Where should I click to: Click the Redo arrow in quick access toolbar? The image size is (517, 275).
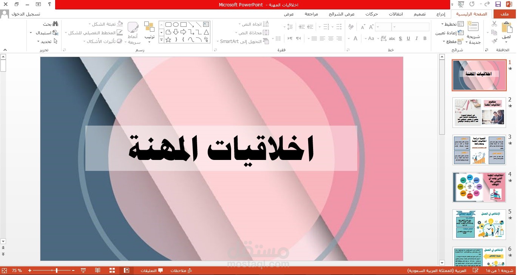coord(486,4)
